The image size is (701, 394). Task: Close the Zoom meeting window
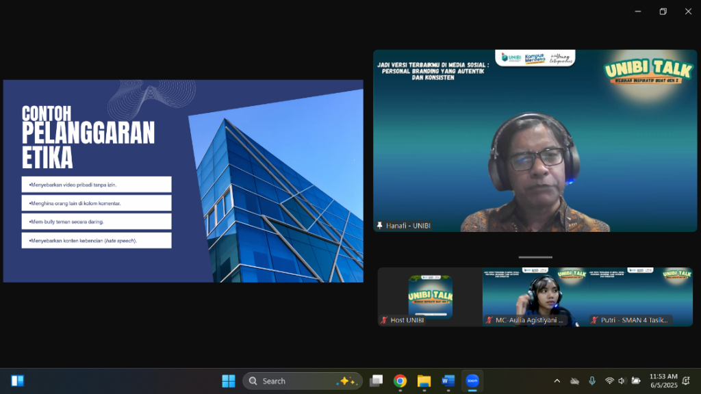689,12
